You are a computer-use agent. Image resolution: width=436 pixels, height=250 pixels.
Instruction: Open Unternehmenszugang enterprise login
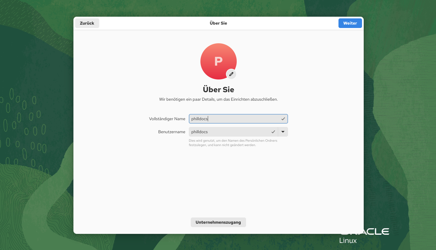[x=218, y=222]
